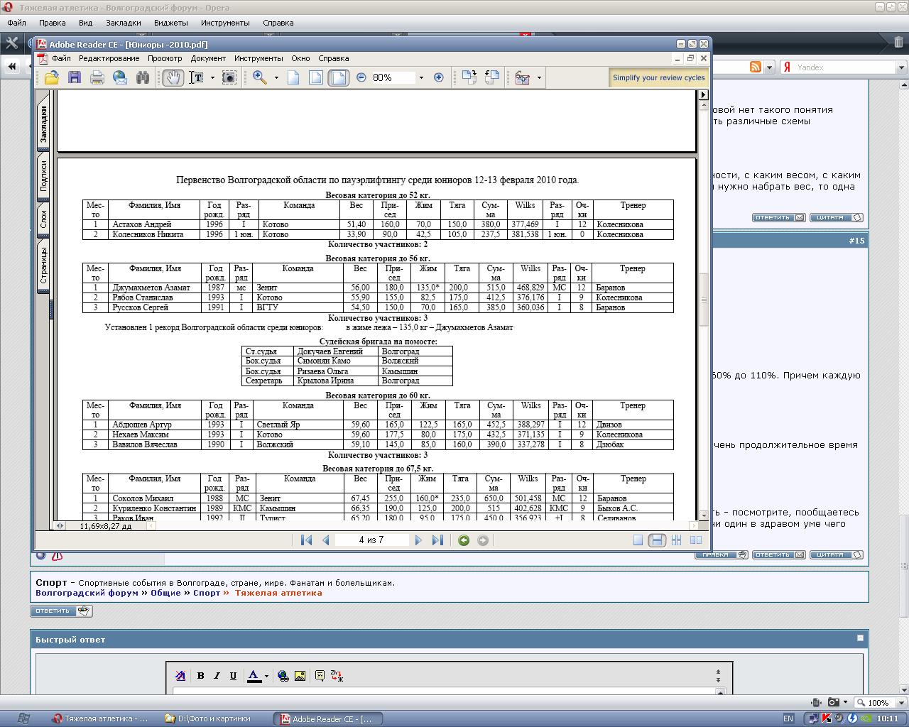The image size is (909, 727).
Task: Enable continuous page layout view
Action: pos(657,540)
